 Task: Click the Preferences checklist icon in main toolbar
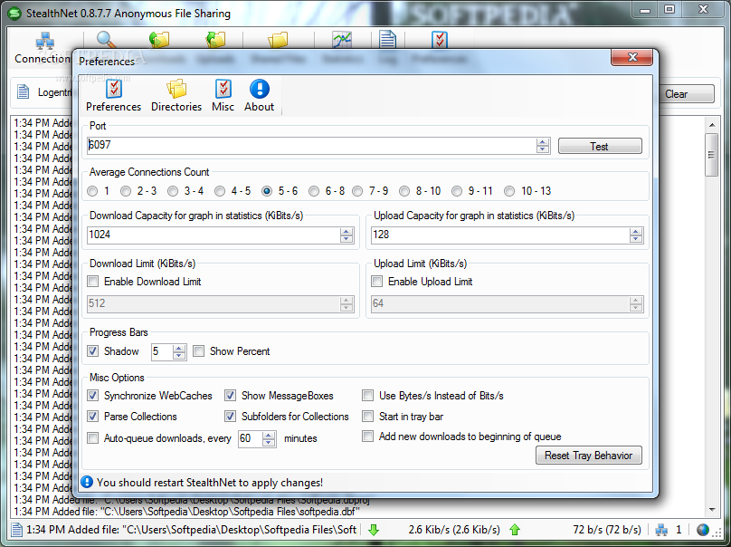click(x=440, y=40)
